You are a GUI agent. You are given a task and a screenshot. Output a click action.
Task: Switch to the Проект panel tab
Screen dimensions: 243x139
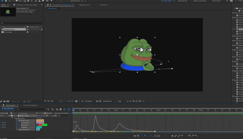(x=3, y=5)
